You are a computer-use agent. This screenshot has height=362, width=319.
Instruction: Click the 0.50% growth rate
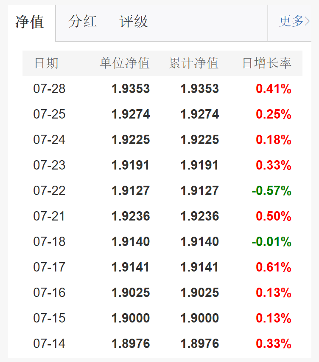click(274, 216)
